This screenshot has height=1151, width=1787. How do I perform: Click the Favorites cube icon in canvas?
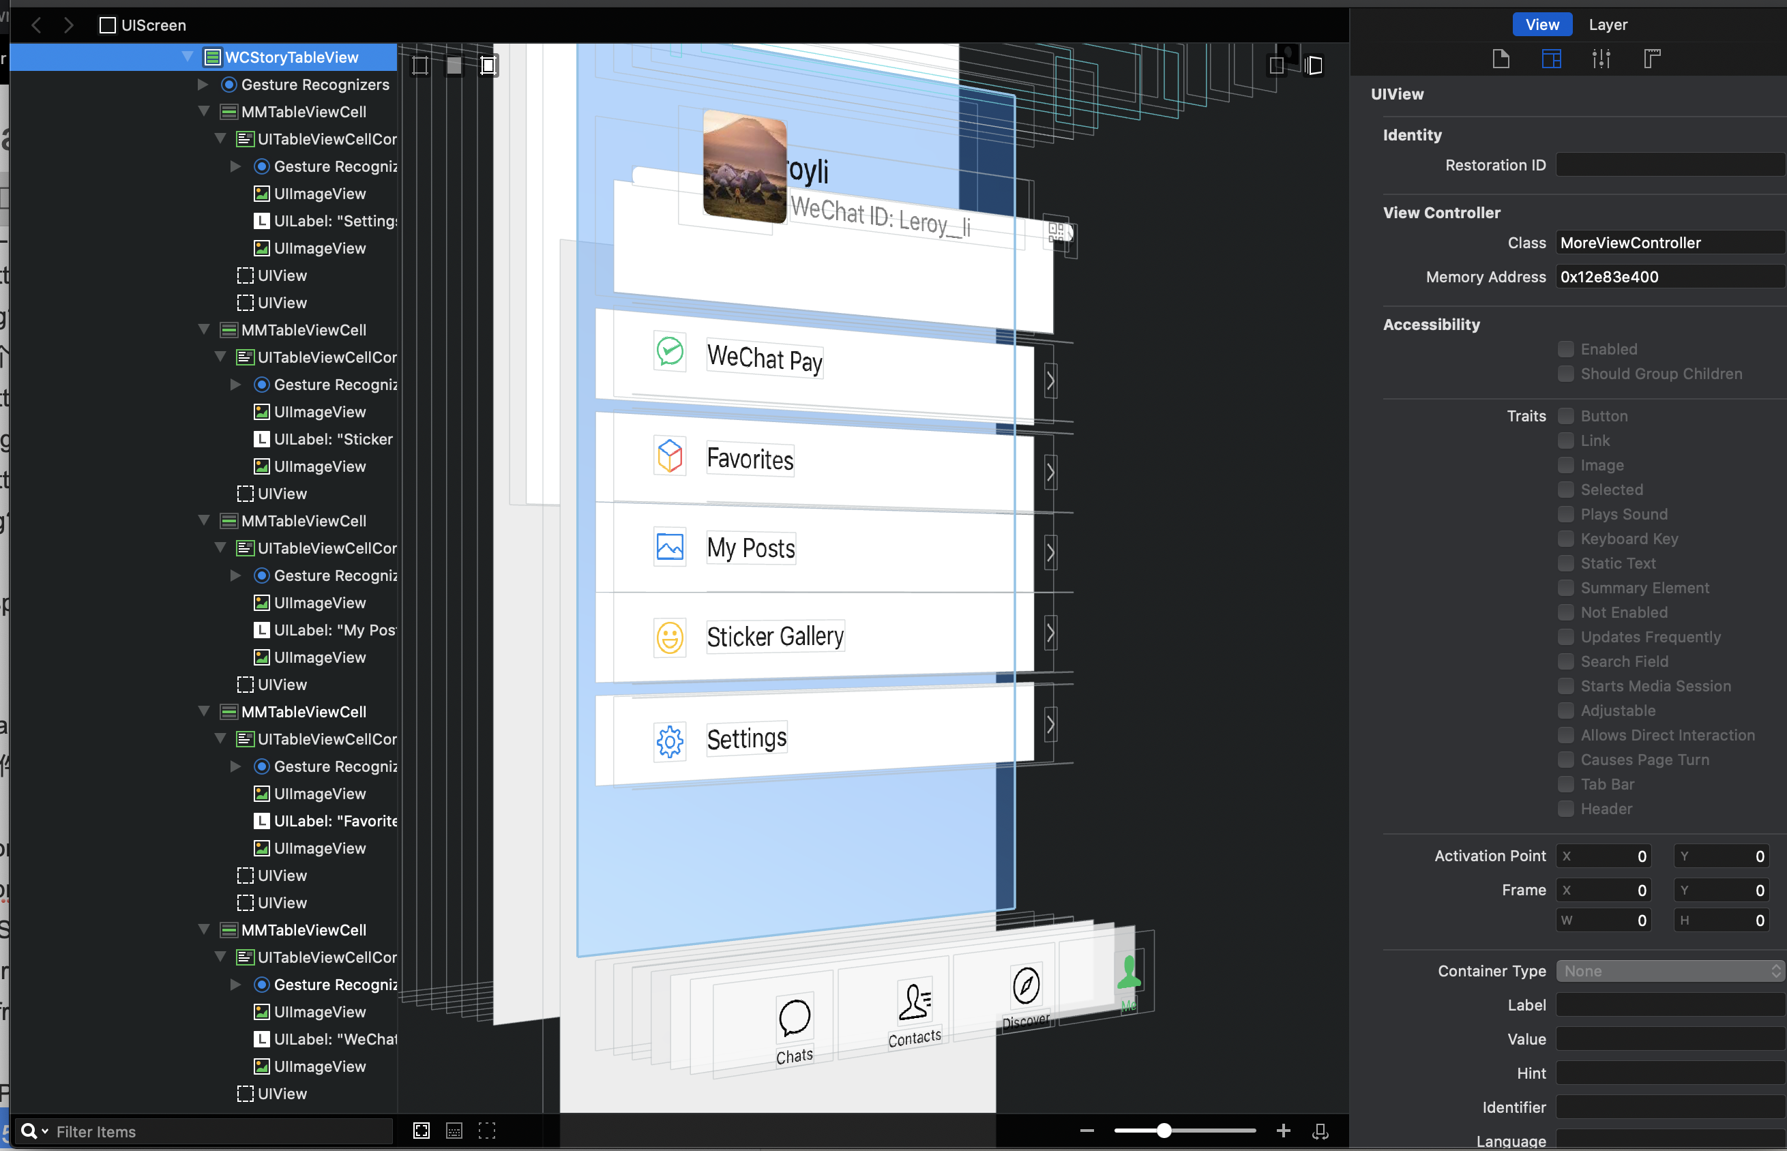[x=670, y=455]
